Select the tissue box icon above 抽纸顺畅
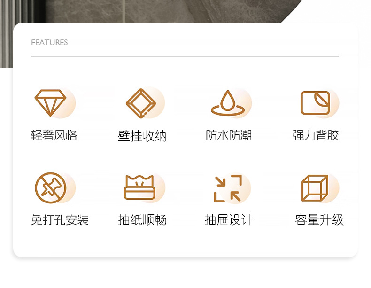This screenshot has height=288, width=371. pos(139,187)
